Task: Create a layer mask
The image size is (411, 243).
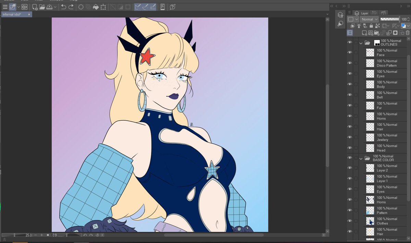Action: click(395, 33)
